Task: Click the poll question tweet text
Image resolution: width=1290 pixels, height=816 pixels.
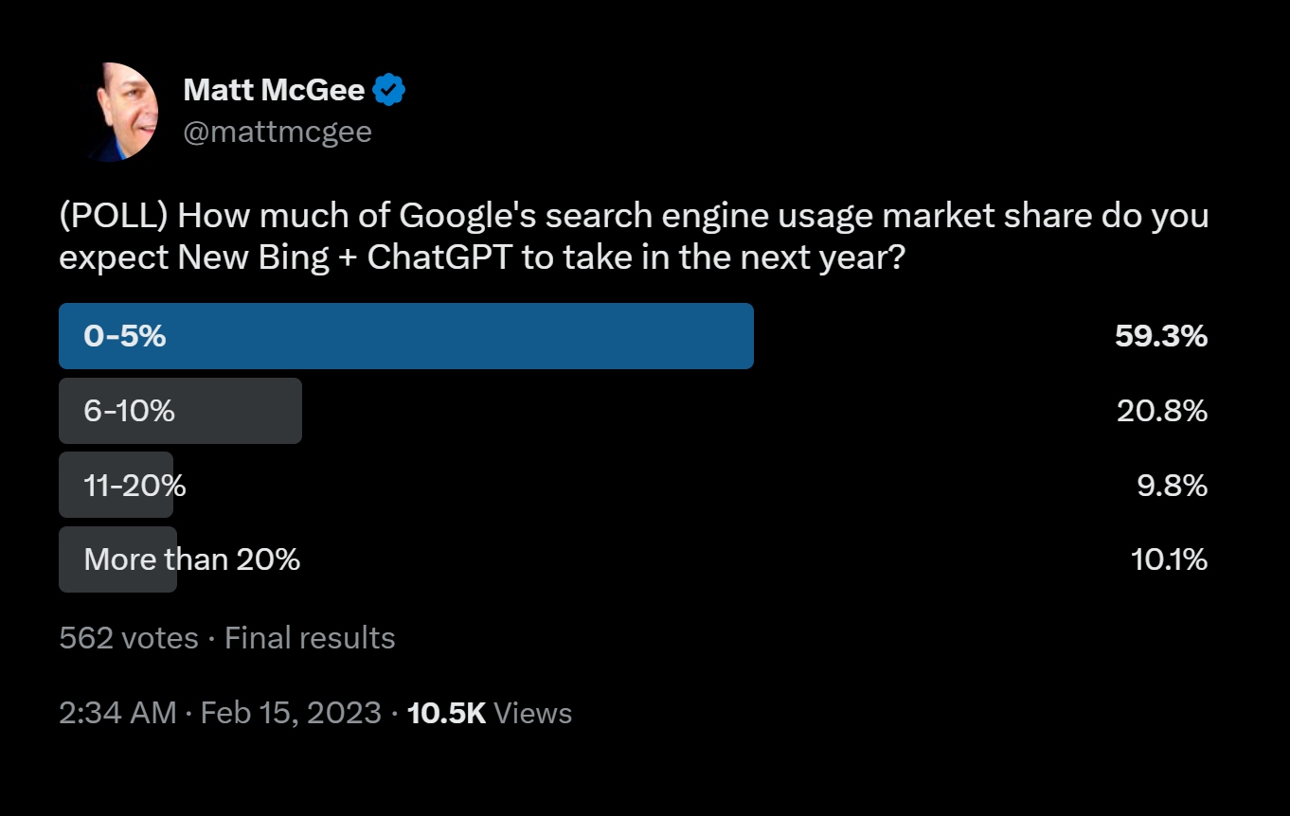Action: [634, 237]
